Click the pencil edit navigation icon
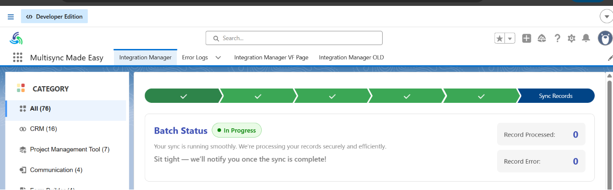The height and width of the screenshot is (190, 613). click(x=610, y=58)
